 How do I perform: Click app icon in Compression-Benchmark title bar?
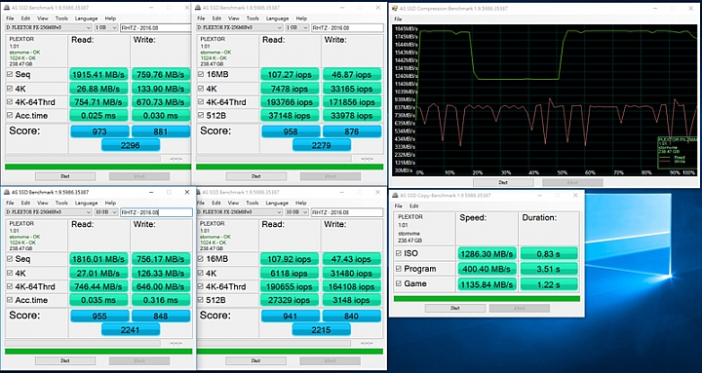pos(395,9)
